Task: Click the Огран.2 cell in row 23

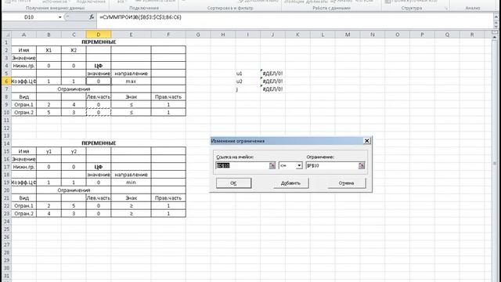Action: coord(24,214)
